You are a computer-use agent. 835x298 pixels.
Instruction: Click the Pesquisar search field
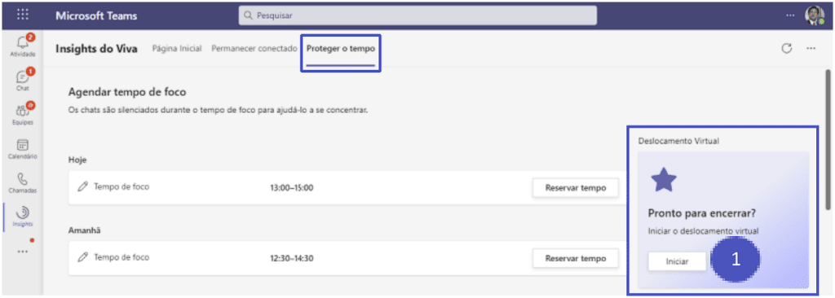click(x=417, y=15)
